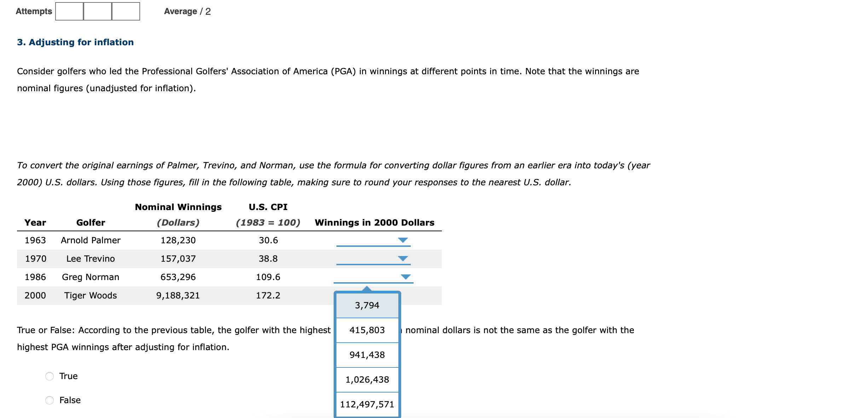Click the first Attempts box
This screenshot has height=418, width=842.
[x=69, y=11]
